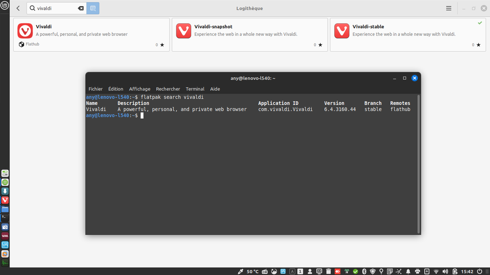The height and width of the screenshot is (275, 490).
Task: Click the flathub remote value in terminal
Action: point(400,109)
